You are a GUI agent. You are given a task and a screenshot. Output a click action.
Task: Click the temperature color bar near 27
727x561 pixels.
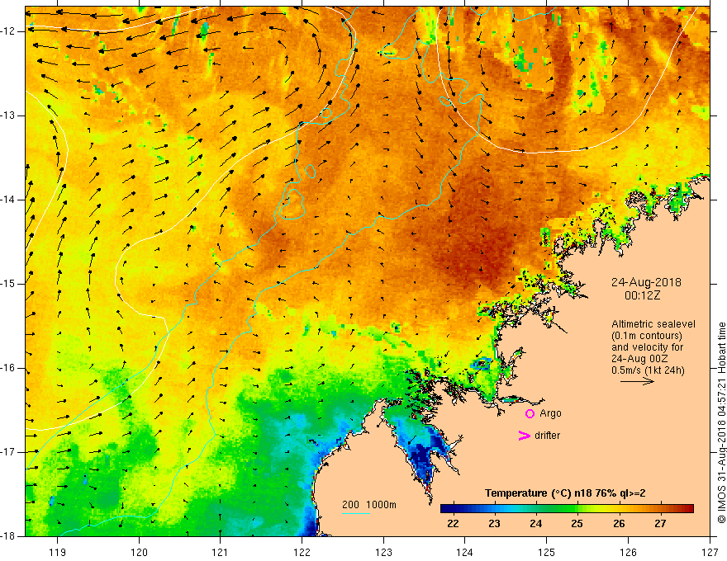661,509
